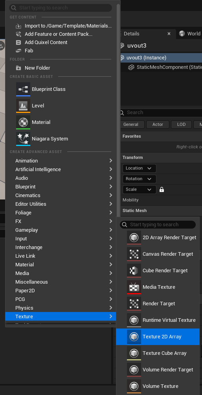
Task: Open the PCG advanced asset category
Action: click(x=61, y=299)
